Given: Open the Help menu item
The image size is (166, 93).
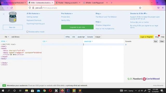Looking at the screenshot, I should (163, 37).
